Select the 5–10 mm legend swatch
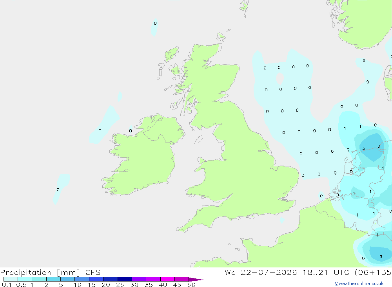The width and height of the screenshot is (392, 287). (x=68, y=279)
